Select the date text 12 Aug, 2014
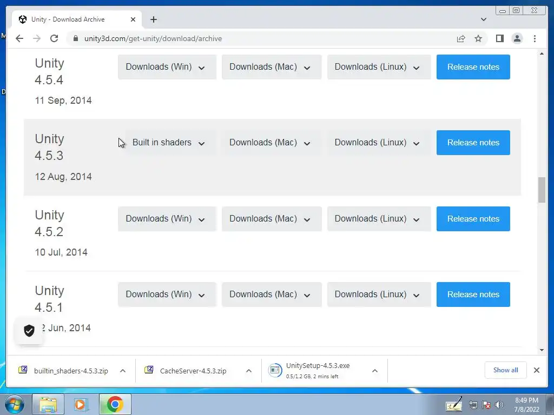Image resolution: width=554 pixels, height=415 pixels. (x=63, y=177)
